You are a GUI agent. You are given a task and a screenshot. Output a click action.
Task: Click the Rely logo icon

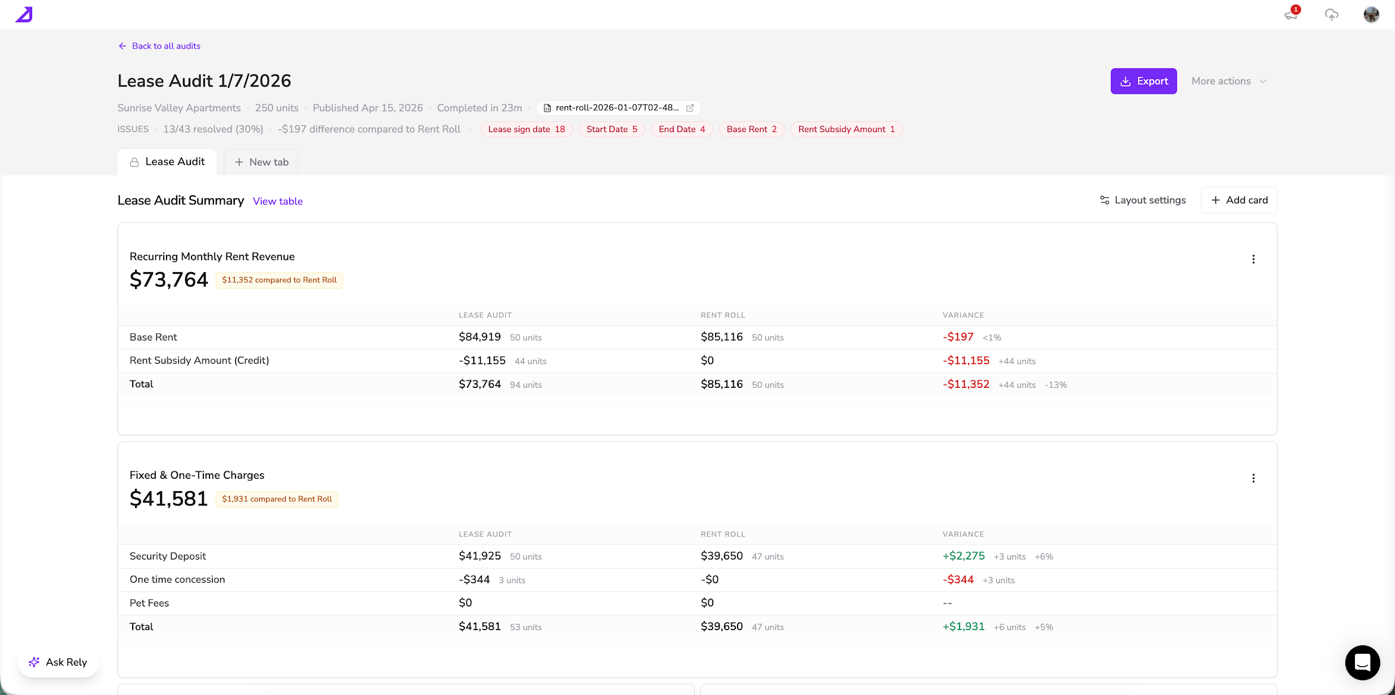point(24,15)
